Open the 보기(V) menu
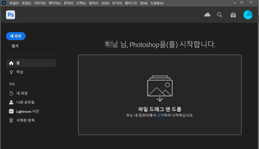 click(117, 3)
